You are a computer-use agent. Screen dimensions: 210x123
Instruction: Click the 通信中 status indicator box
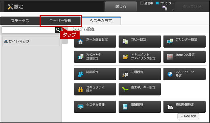tap(142, 3)
